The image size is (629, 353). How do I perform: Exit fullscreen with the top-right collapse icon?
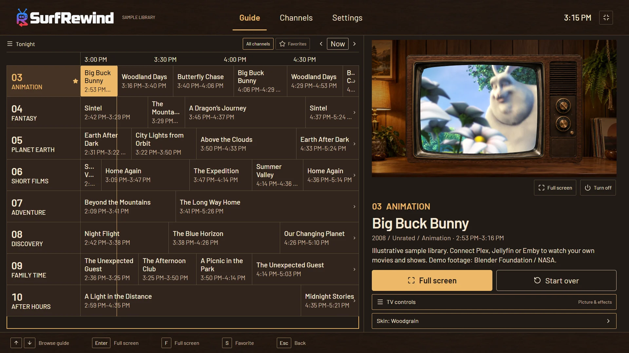[x=606, y=18]
